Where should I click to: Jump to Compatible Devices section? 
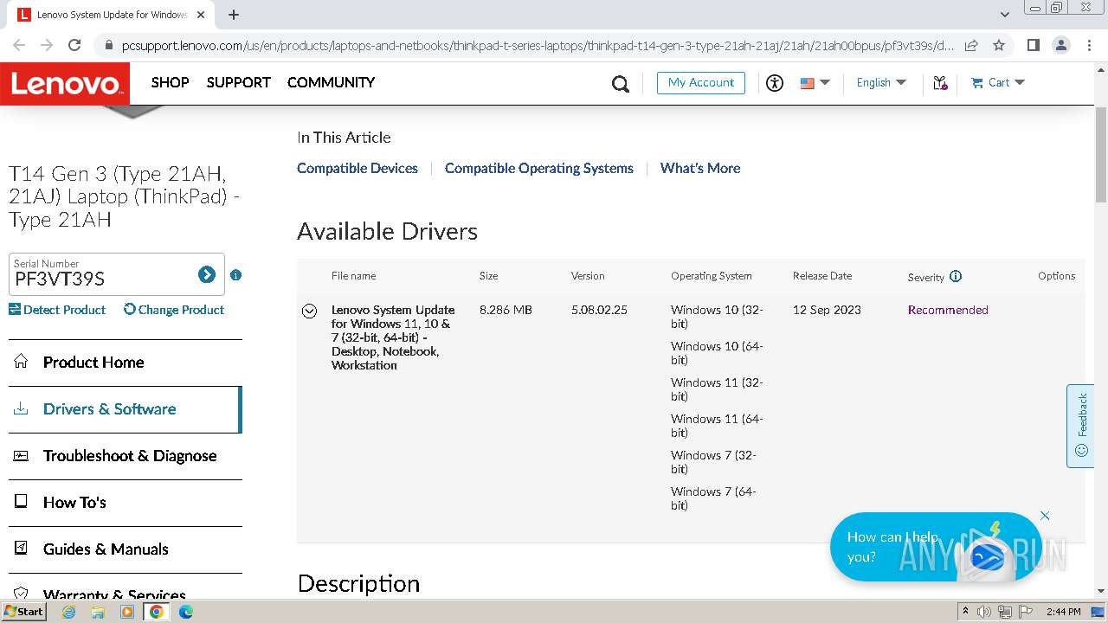pos(358,169)
